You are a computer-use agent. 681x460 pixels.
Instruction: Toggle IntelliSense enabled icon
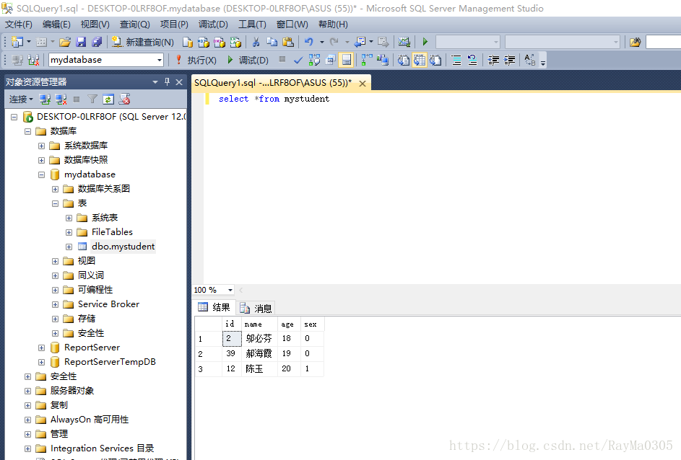point(347,61)
